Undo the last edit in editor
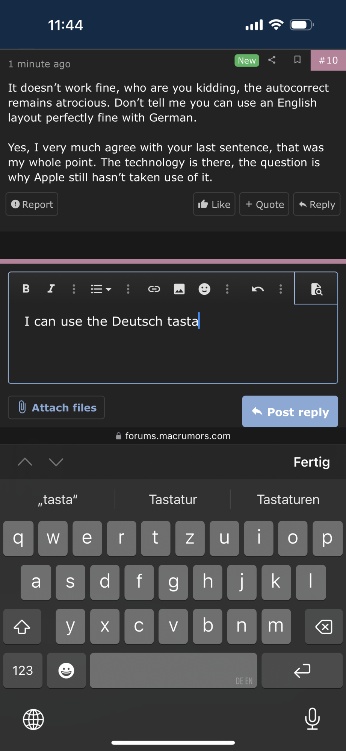This screenshot has height=751, width=346. click(258, 289)
